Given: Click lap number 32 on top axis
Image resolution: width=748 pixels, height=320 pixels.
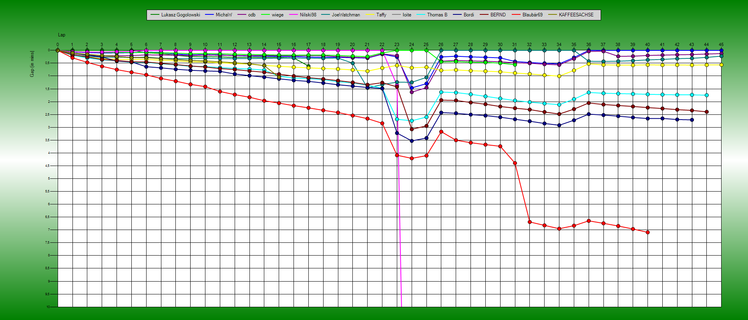Looking at the screenshot, I should (529, 45).
